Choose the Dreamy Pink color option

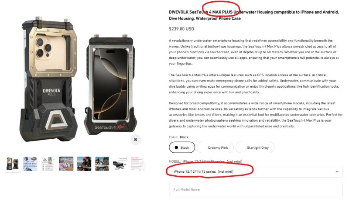(215, 147)
